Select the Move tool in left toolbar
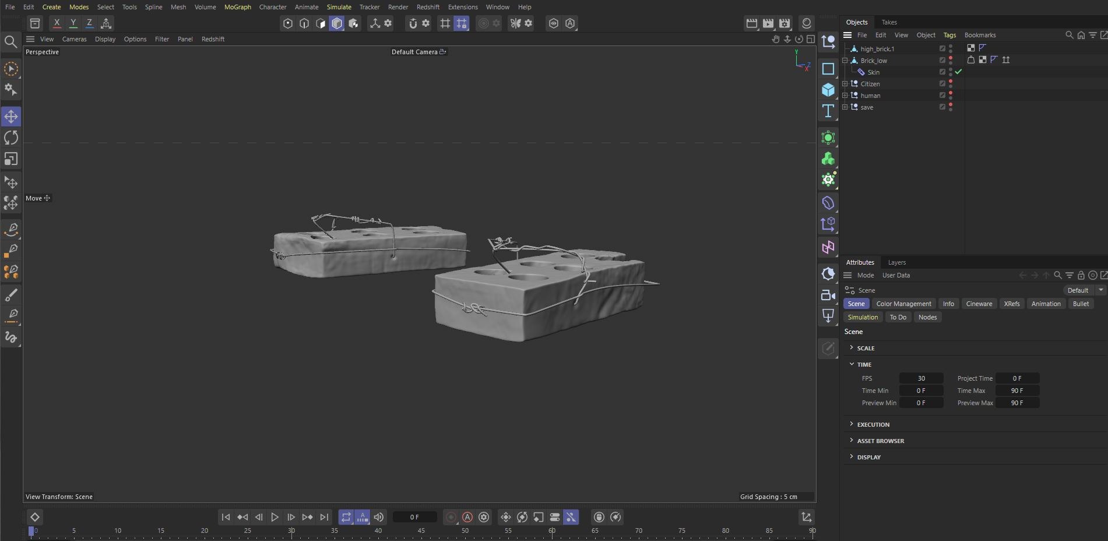 (x=11, y=117)
